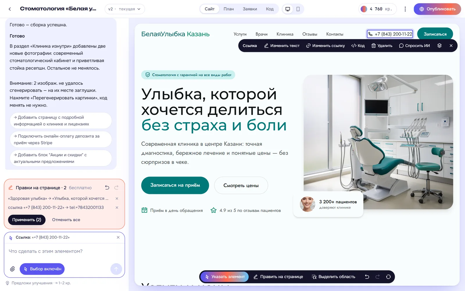Screen dimensions: 465x291
Task: Open the three-dot more options menu
Action: [405, 9]
